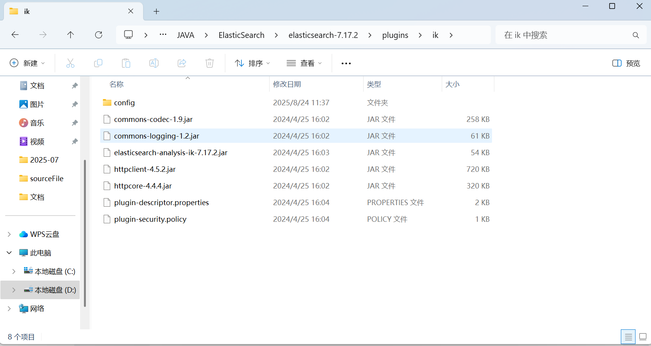Open sourceFile folder in sidebar
The height and width of the screenshot is (346, 651).
[41, 178]
